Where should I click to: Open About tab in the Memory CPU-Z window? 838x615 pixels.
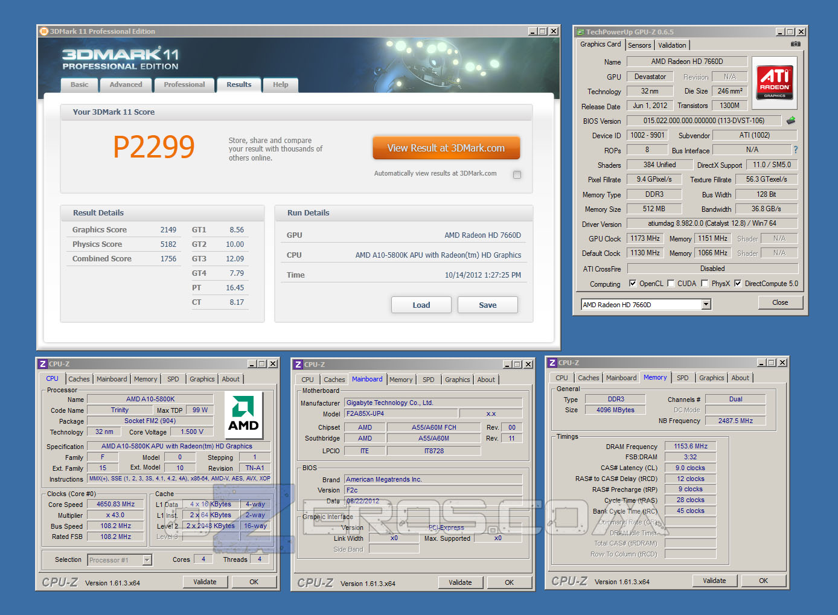click(x=740, y=378)
